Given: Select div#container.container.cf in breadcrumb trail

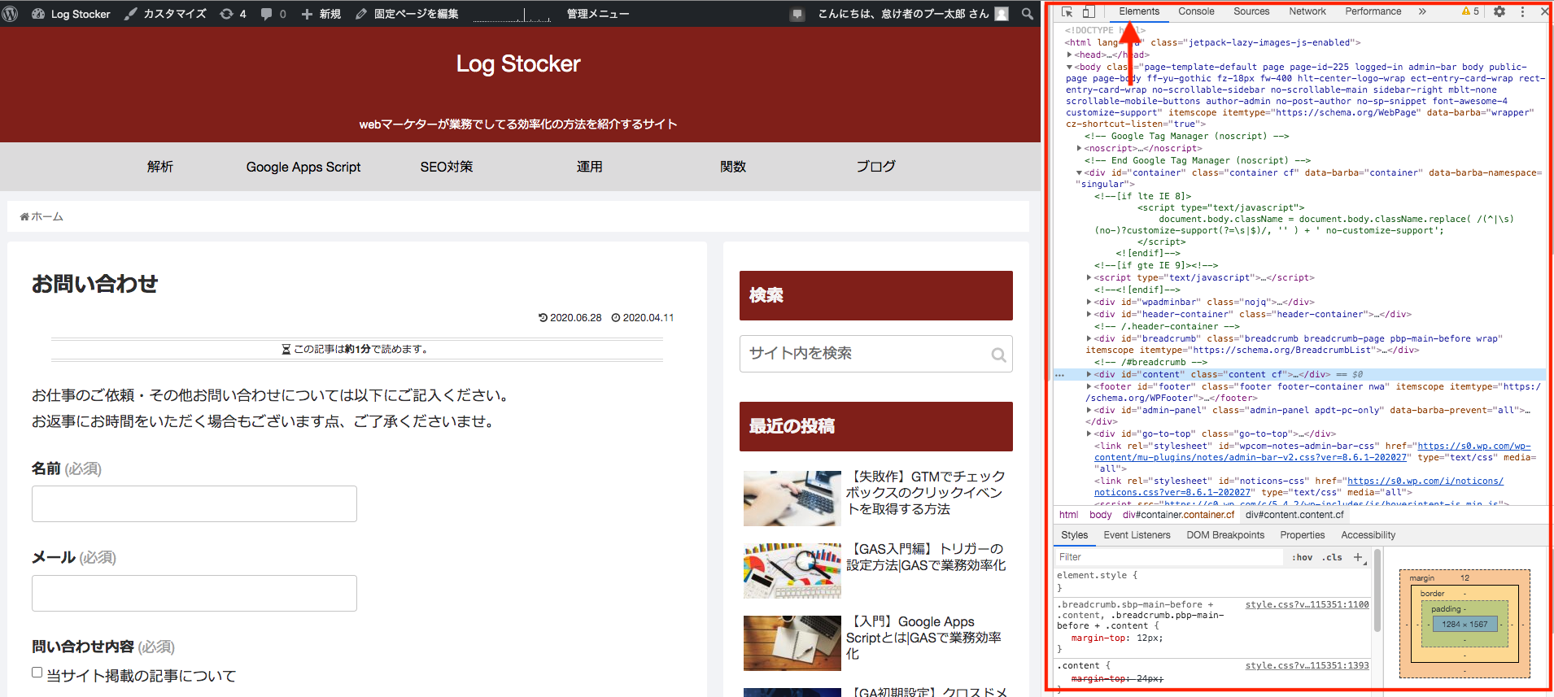Looking at the screenshot, I should pos(1179,515).
